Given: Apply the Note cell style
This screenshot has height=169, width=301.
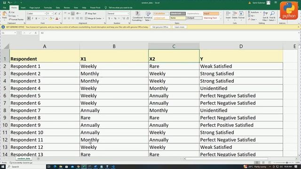Looking at the screenshot, I should [178, 18].
